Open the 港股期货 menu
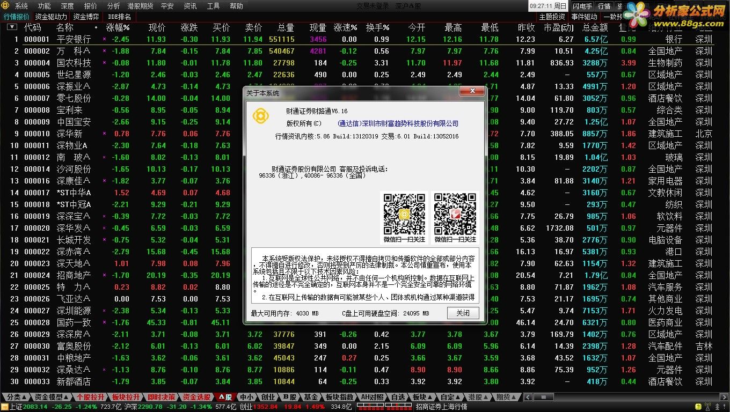This screenshot has height=412, width=730. [140, 6]
